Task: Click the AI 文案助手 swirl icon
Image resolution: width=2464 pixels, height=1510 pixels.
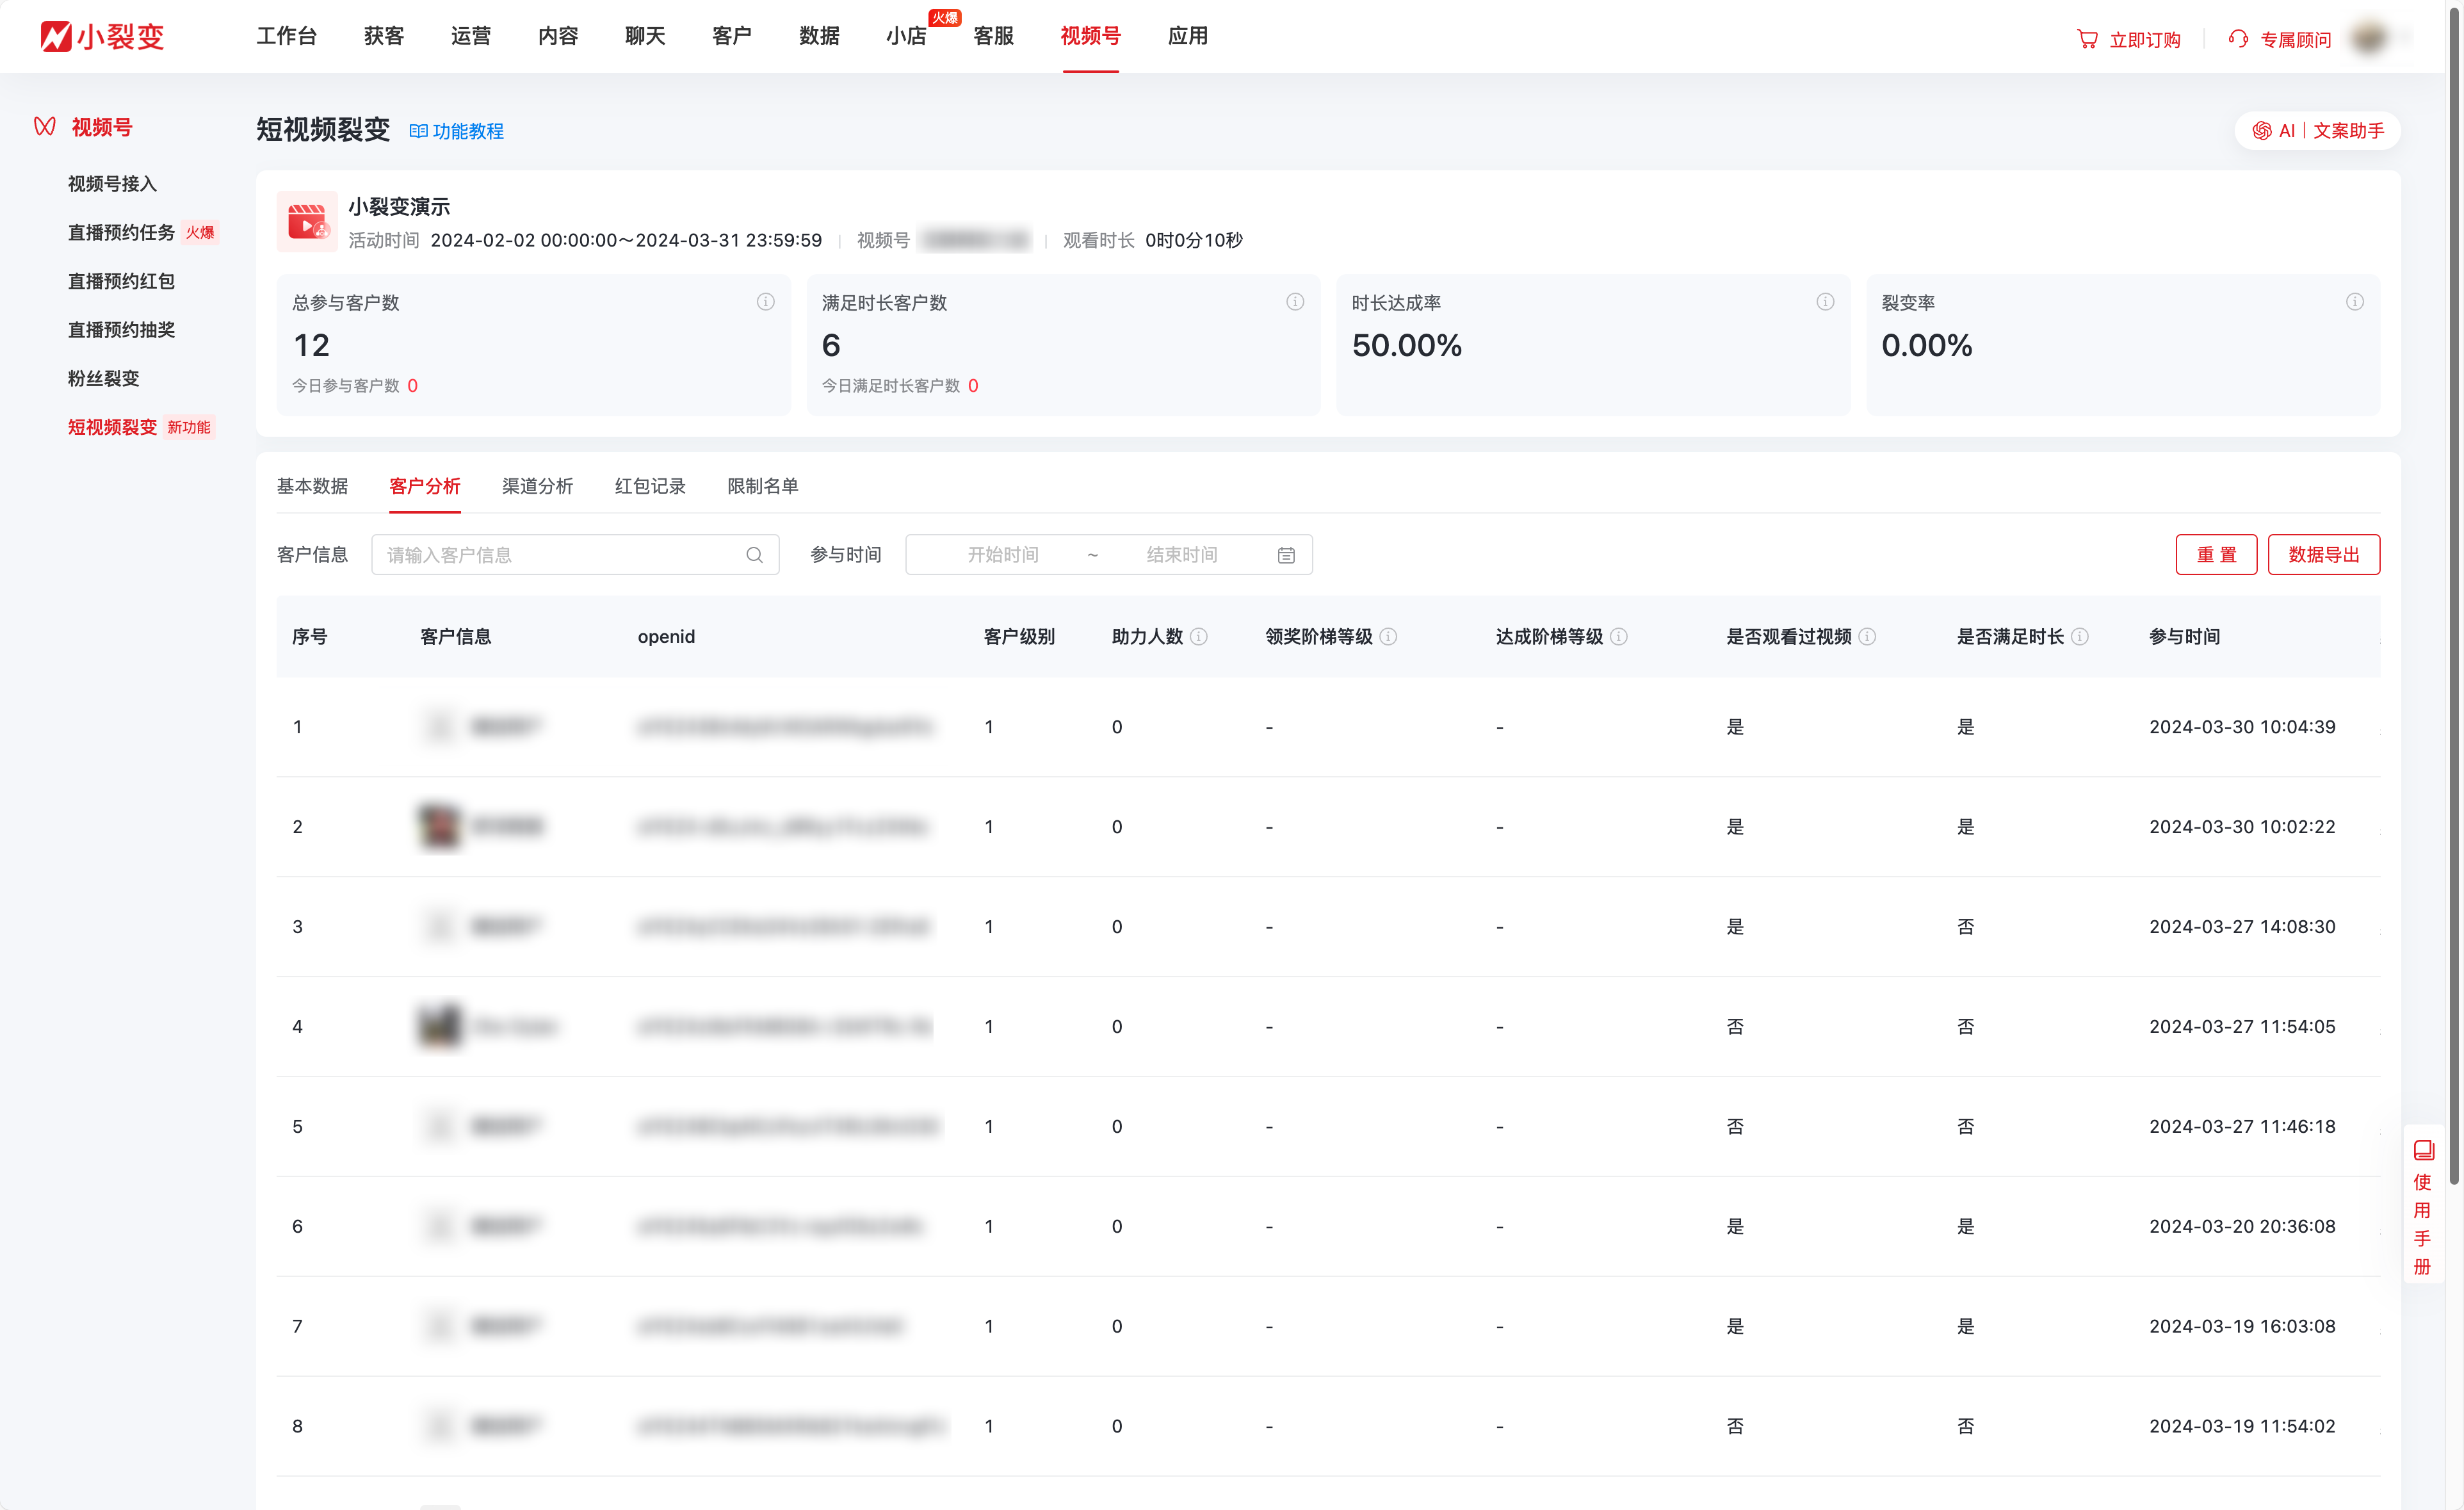Action: click(x=2262, y=131)
